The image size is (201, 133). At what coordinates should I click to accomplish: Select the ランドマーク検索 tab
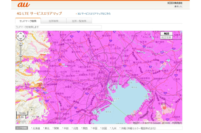pos(28,21)
